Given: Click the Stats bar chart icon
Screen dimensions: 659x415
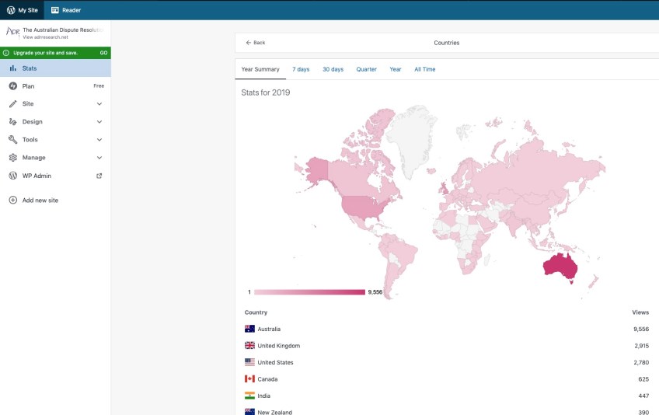Looking at the screenshot, I should coord(12,68).
